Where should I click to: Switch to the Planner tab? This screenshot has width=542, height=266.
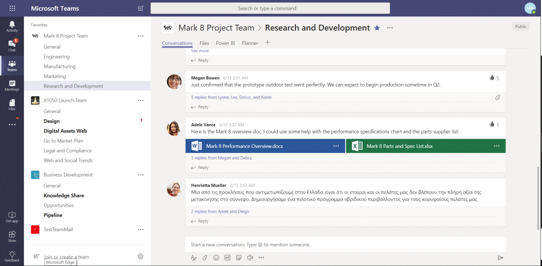(x=250, y=43)
